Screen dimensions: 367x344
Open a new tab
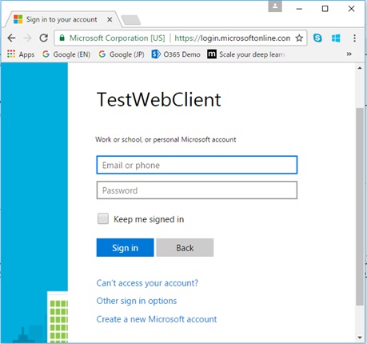point(131,20)
